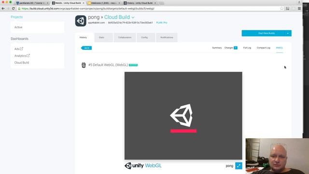Image resolution: width=309 pixels, height=174 pixels.
Task: Open Cloud Build dashboard link
Action: coord(22,62)
